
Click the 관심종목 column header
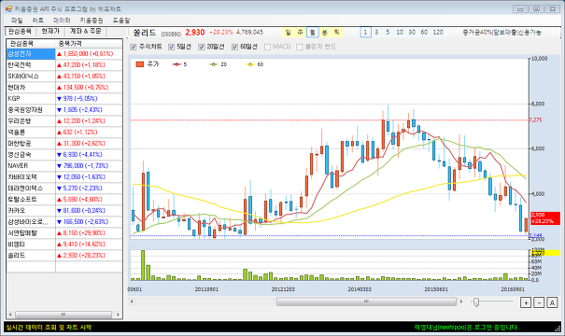(x=31, y=44)
